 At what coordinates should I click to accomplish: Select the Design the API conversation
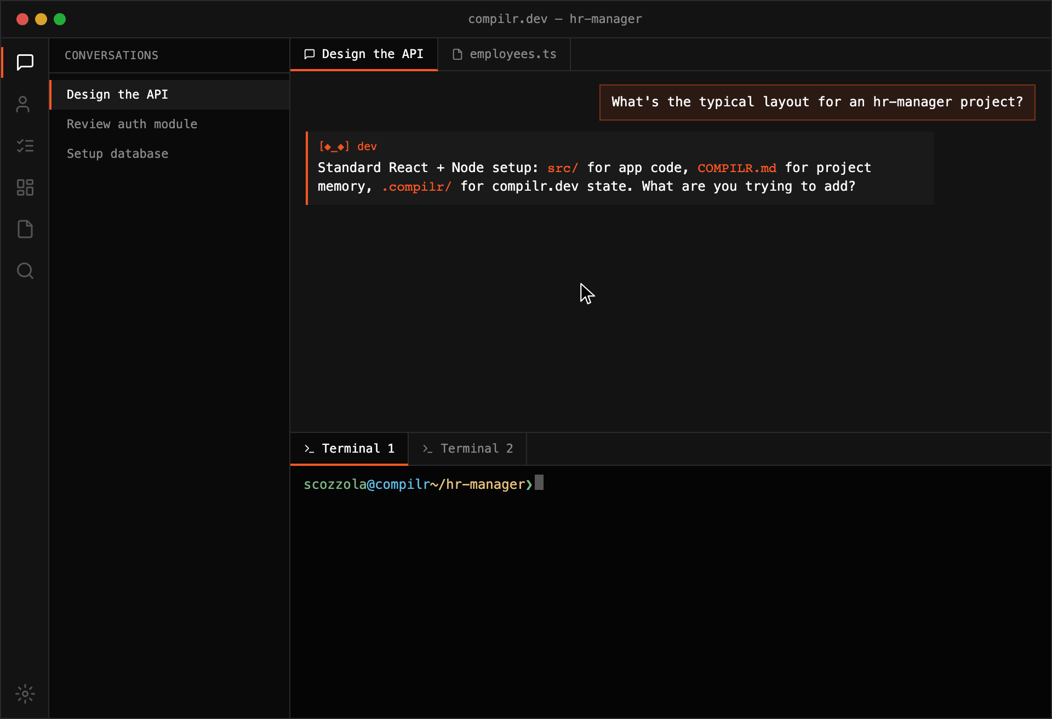tap(169, 95)
